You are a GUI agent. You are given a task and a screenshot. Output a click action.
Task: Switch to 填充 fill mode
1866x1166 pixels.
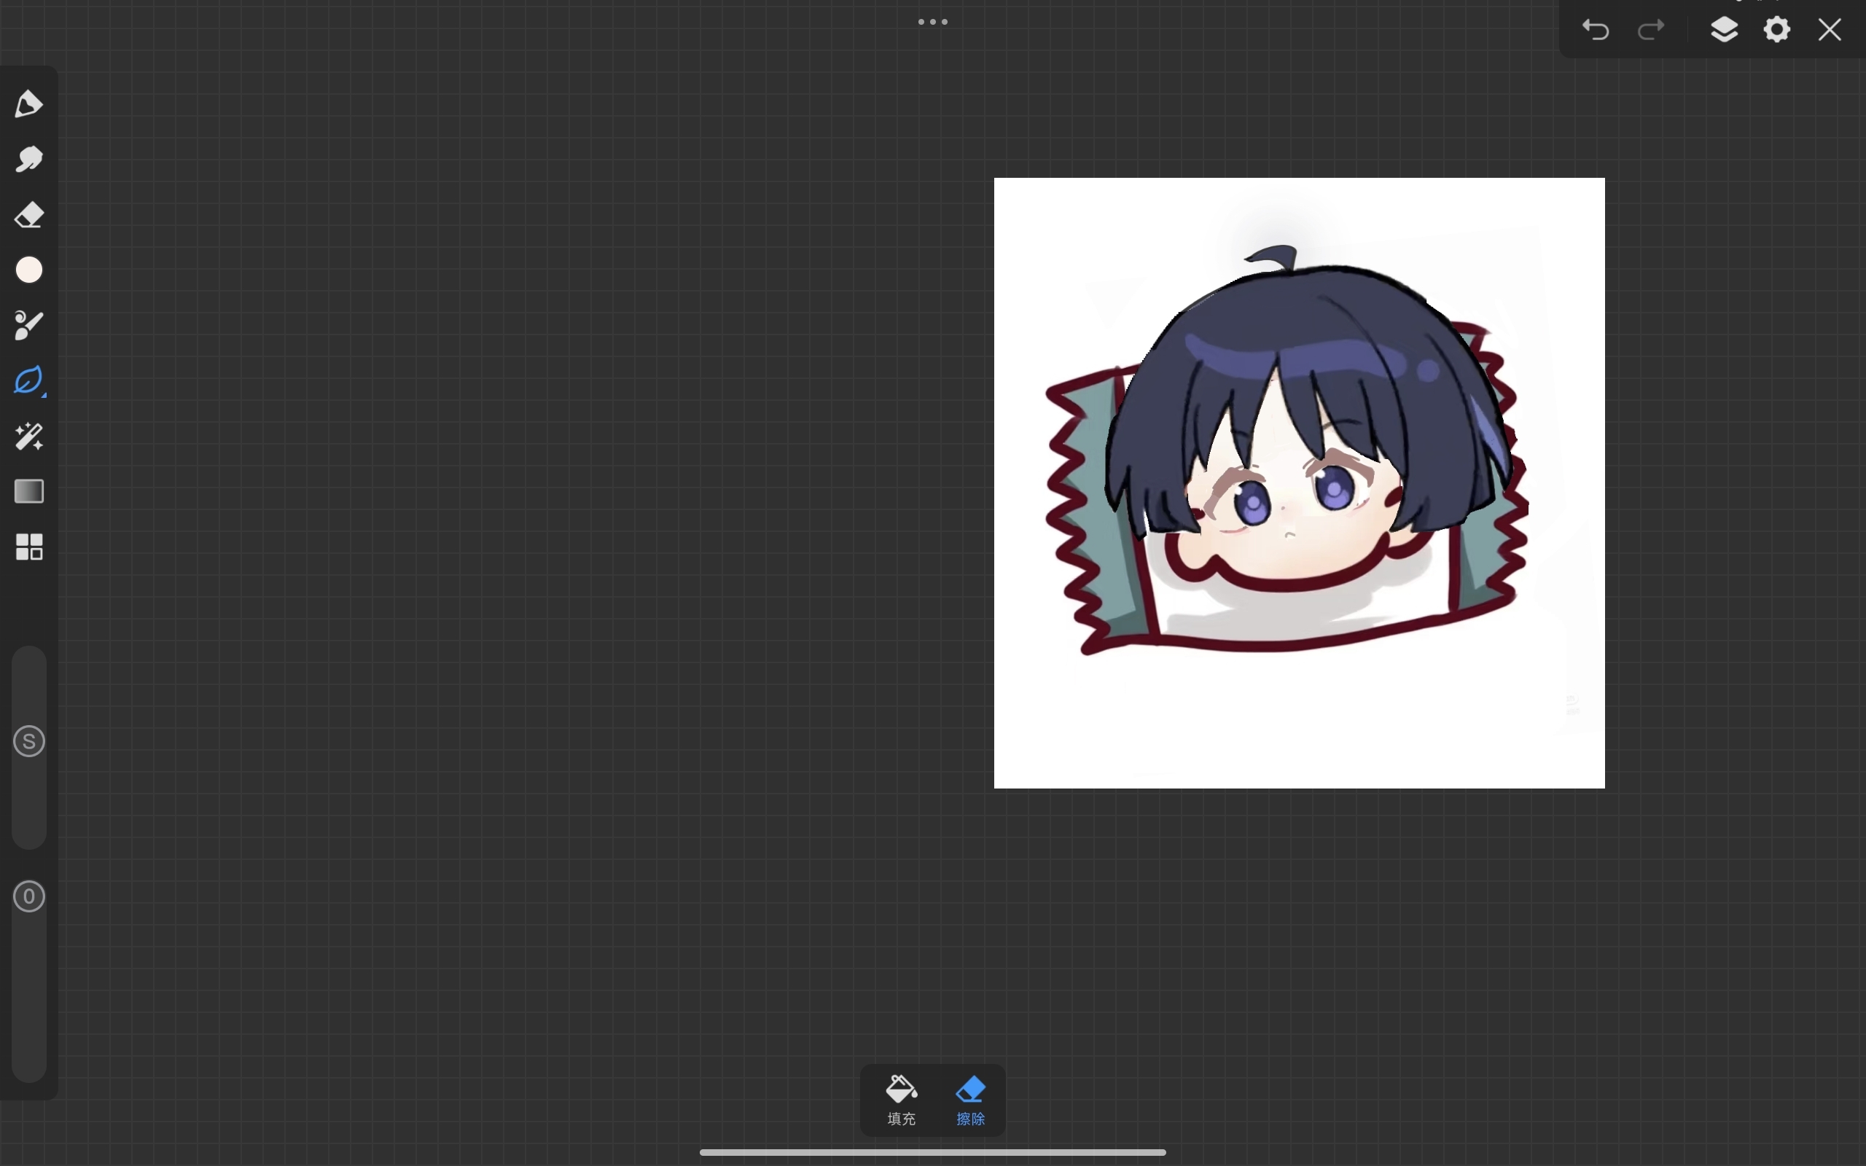tap(902, 1100)
